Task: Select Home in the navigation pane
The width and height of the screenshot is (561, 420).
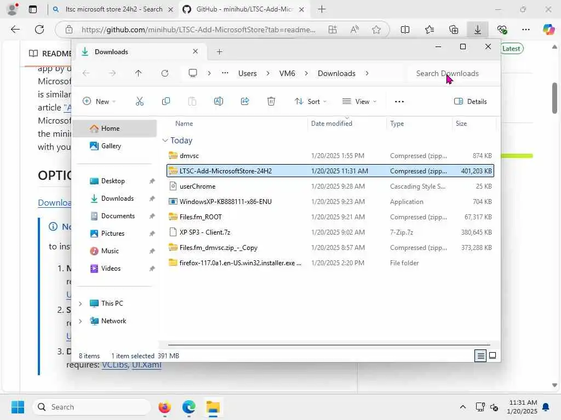Action: (x=115, y=129)
